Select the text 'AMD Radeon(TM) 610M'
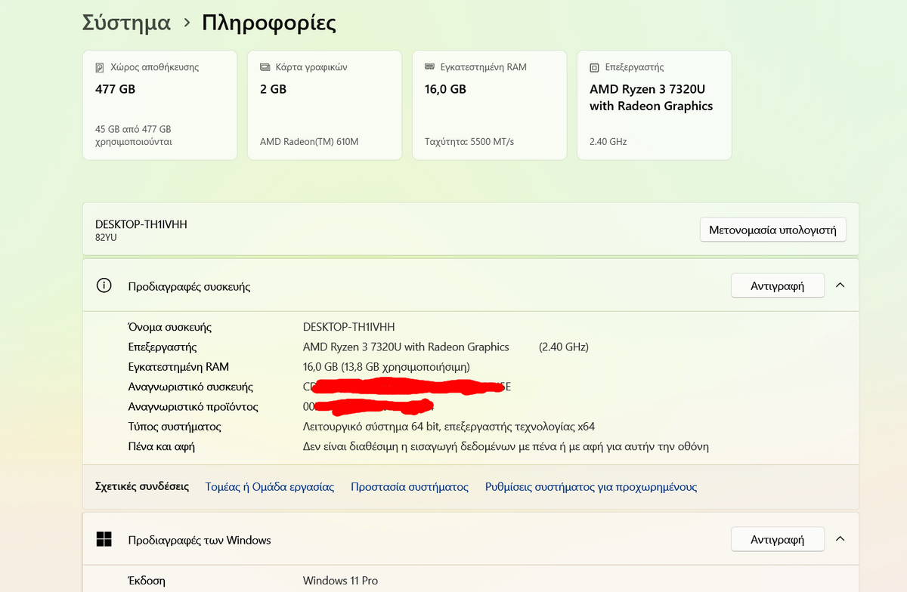Viewport: 907px width, 592px height. point(309,141)
